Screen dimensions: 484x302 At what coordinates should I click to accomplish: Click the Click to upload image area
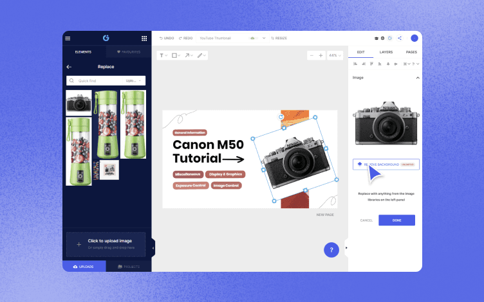pyautogui.click(x=106, y=244)
